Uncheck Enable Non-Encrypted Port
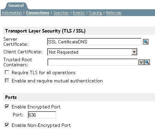The height and width of the screenshot is (131, 155). pyautogui.click(x=7, y=125)
